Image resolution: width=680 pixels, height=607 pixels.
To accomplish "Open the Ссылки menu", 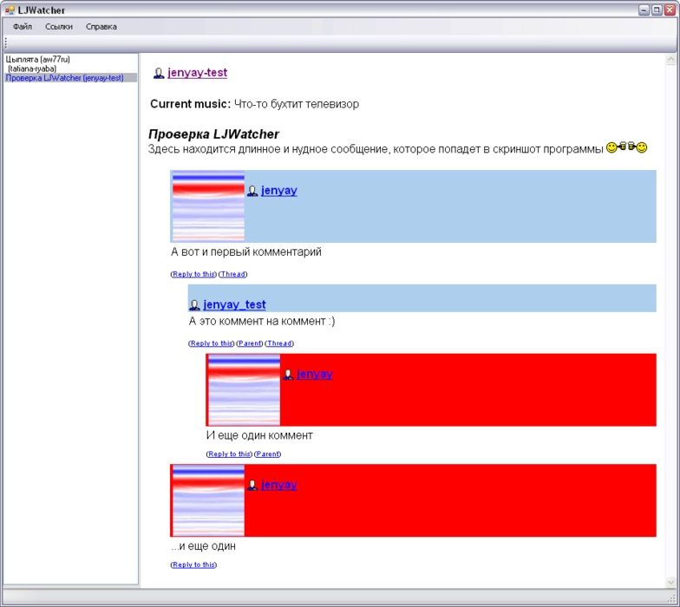I will coord(59,26).
